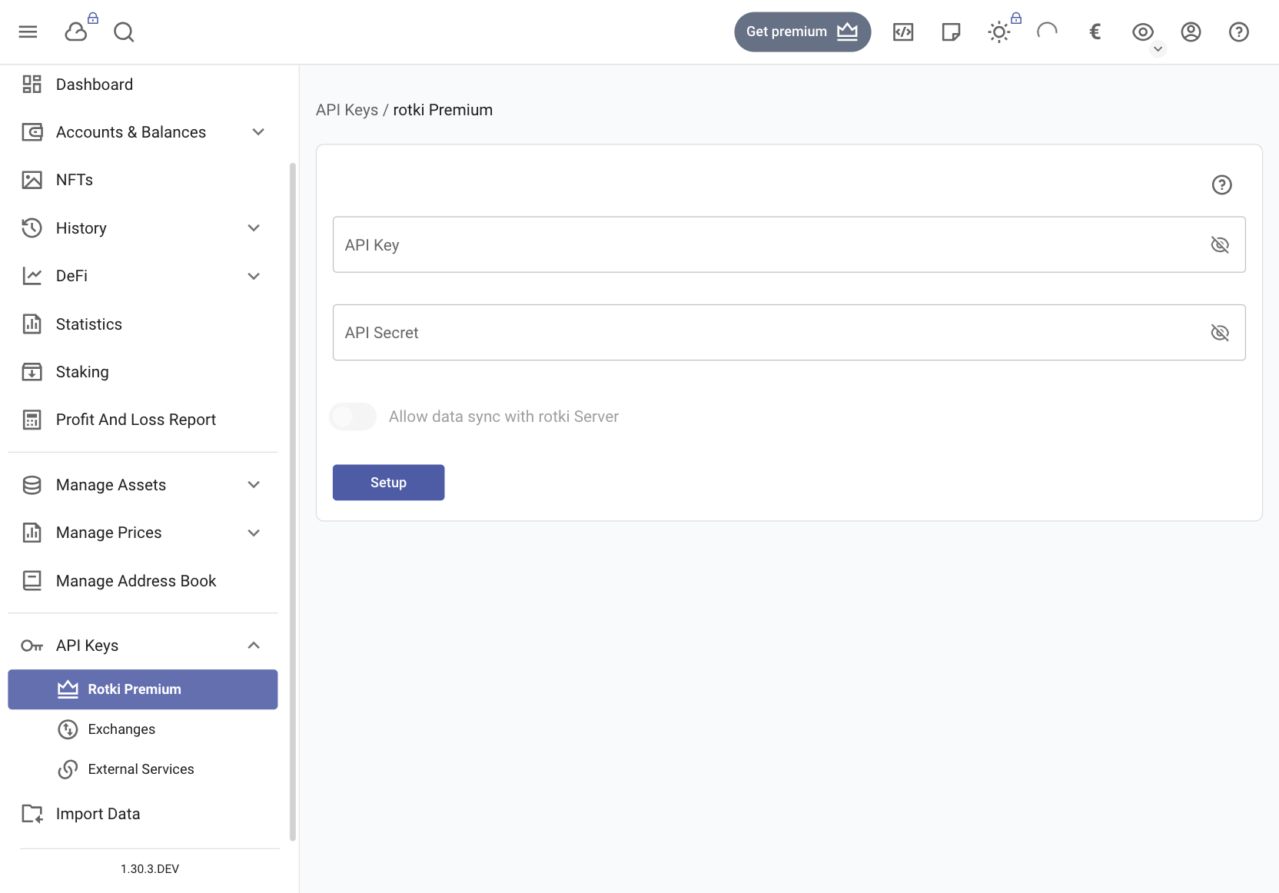Open Profit And Loss Report
This screenshot has width=1279, height=893.
tap(143, 420)
